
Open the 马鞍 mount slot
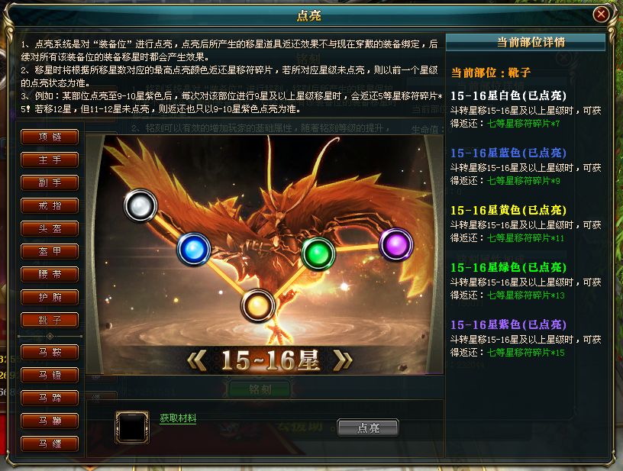tap(50, 352)
